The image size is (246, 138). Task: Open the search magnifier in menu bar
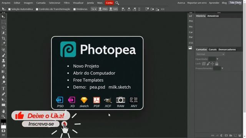117,3
